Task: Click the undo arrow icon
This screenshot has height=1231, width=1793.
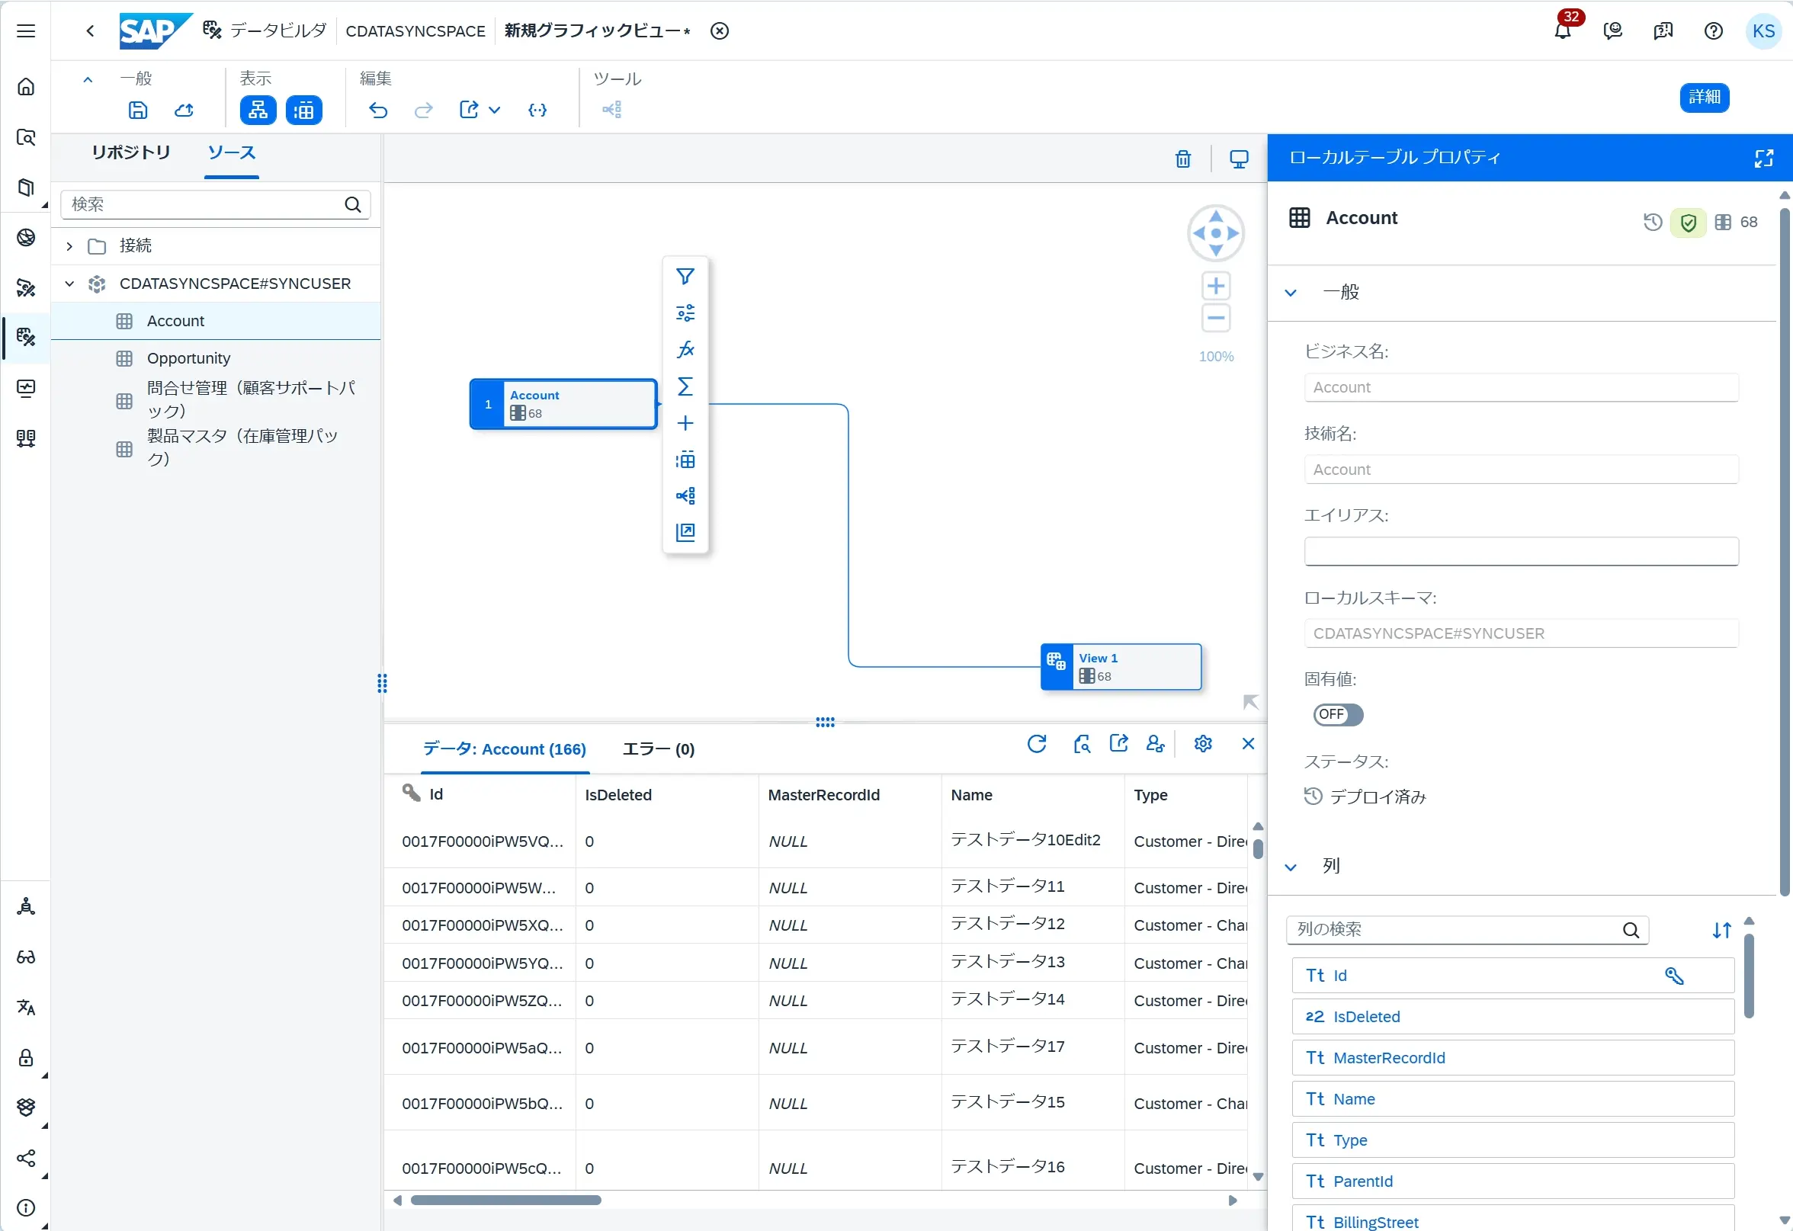Action: (378, 110)
